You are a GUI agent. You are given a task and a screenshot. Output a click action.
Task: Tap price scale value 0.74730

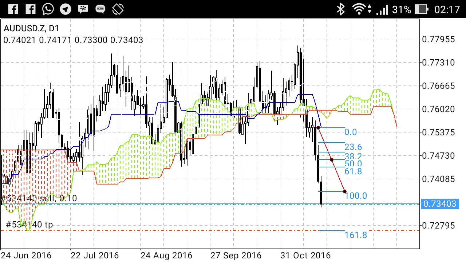[x=438, y=156]
